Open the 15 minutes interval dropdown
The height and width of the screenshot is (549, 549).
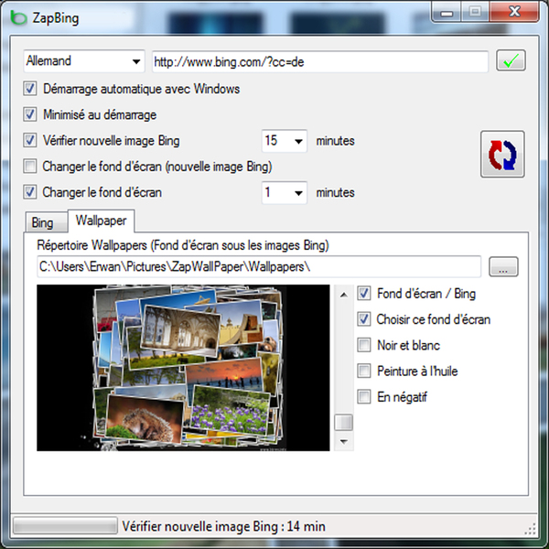[x=284, y=141]
